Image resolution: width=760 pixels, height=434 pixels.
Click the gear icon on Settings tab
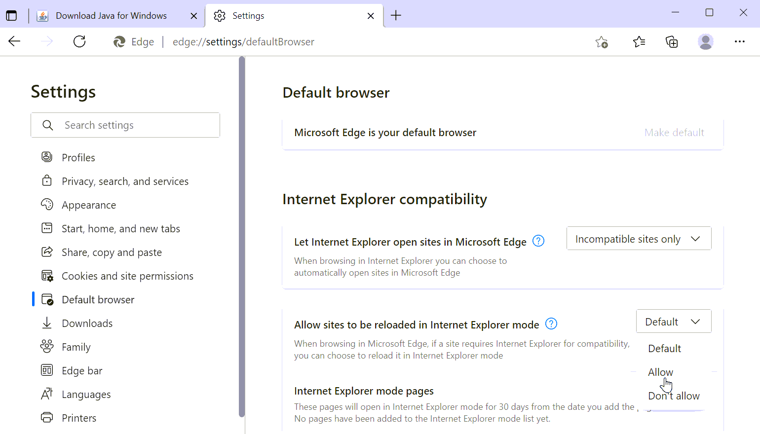click(220, 16)
